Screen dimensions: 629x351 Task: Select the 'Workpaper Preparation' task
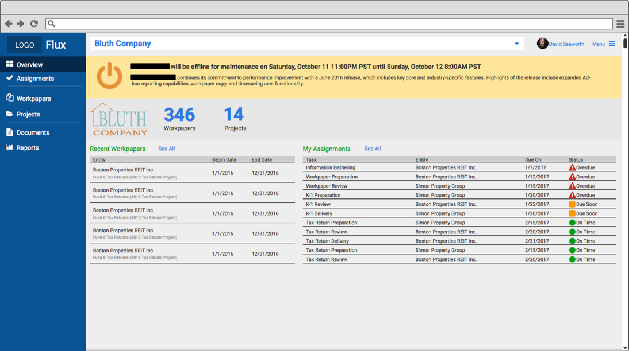(332, 177)
